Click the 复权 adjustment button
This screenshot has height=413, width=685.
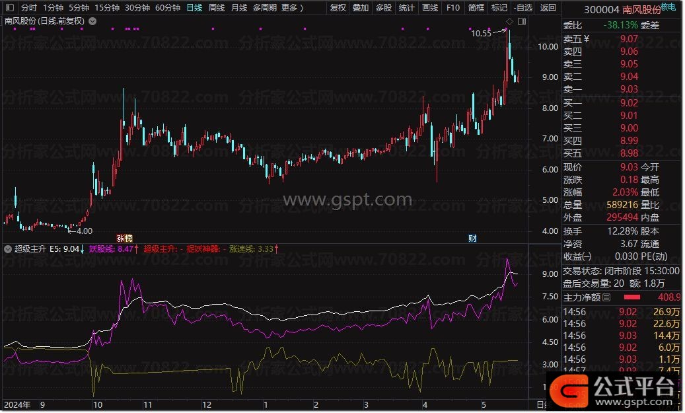pos(338,7)
